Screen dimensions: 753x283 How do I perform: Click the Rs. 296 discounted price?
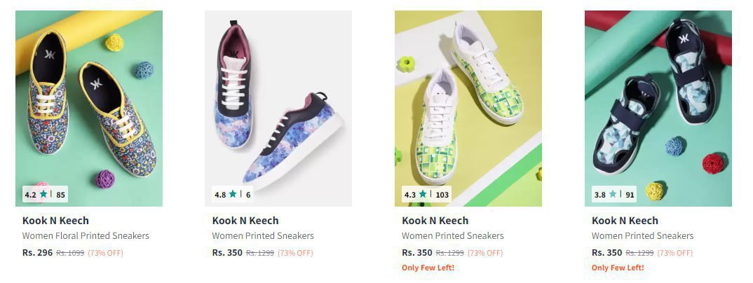pos(37,253)
